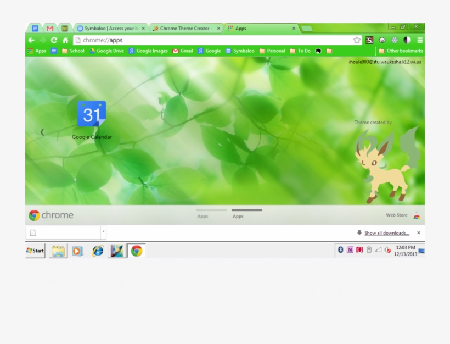Reload the page with the refresh icon

point(53,40)
